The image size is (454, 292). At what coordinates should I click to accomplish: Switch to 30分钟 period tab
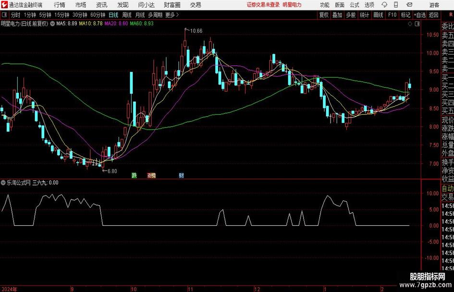point(80,15)
